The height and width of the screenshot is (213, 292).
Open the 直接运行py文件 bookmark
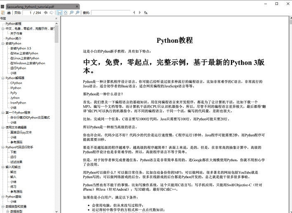coord(21,132)
